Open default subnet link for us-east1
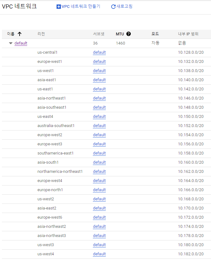This screenshot has width=211, height=261. point(99,89)
